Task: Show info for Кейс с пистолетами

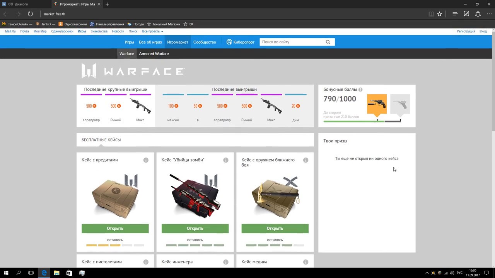Action: [x=146, y=262]
